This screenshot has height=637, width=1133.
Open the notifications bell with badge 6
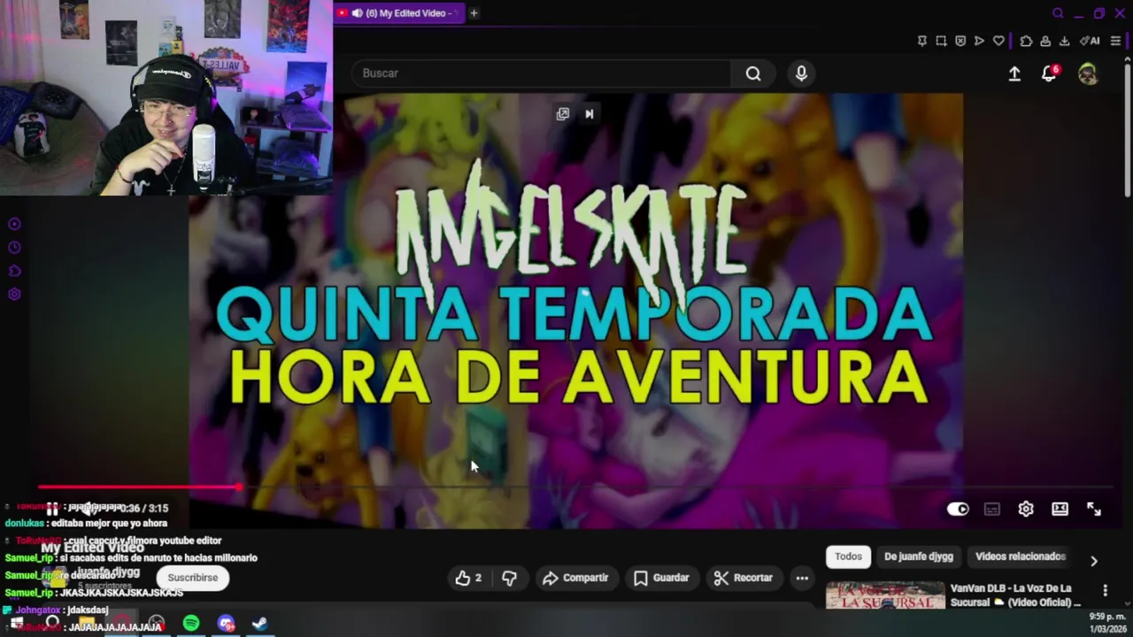1049,74
